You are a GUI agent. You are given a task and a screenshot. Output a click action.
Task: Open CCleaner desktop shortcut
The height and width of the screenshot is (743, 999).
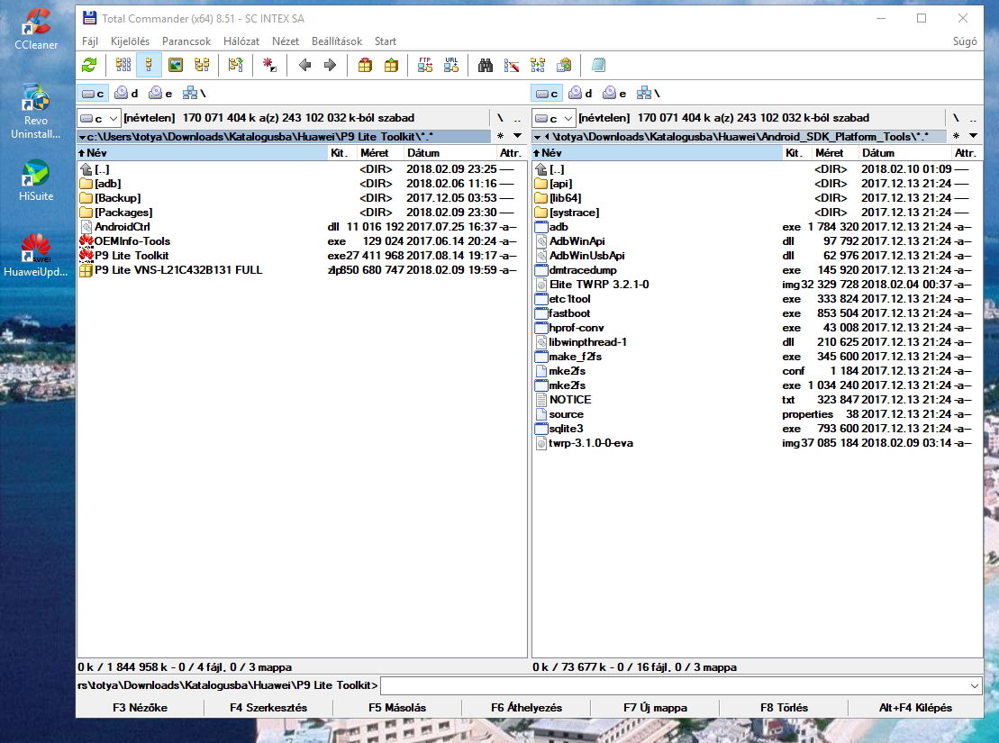click(x=36, y=29)
